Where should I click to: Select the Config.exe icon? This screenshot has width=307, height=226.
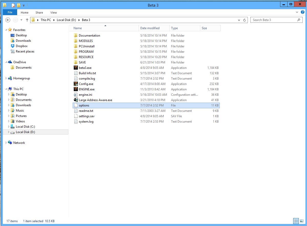point(76,84)
